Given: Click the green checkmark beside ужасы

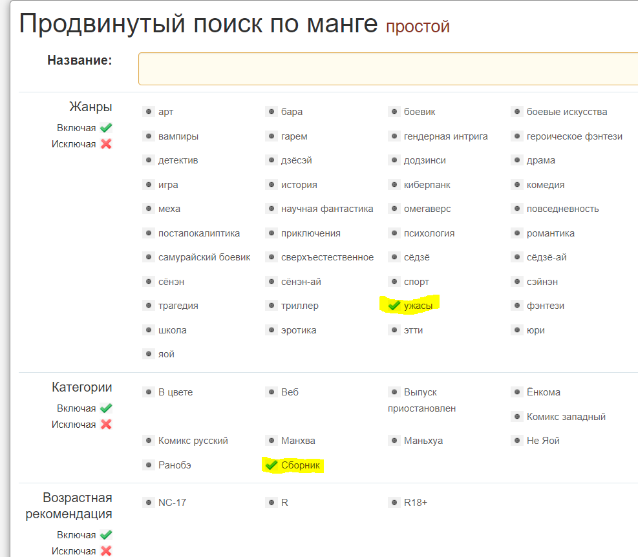Looking at the screenshot, I should pyautogui.click(x=394, y=306).
